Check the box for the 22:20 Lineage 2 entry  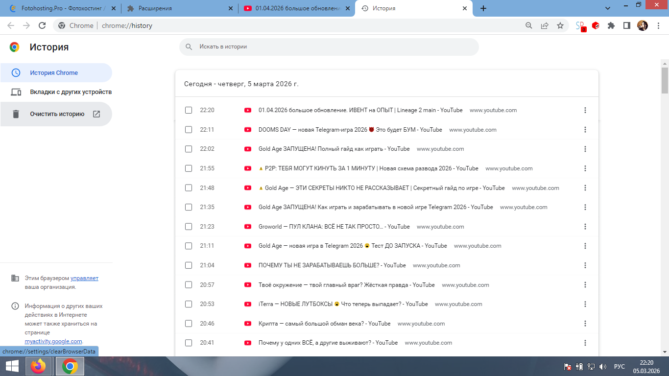(x=189, y=110)
